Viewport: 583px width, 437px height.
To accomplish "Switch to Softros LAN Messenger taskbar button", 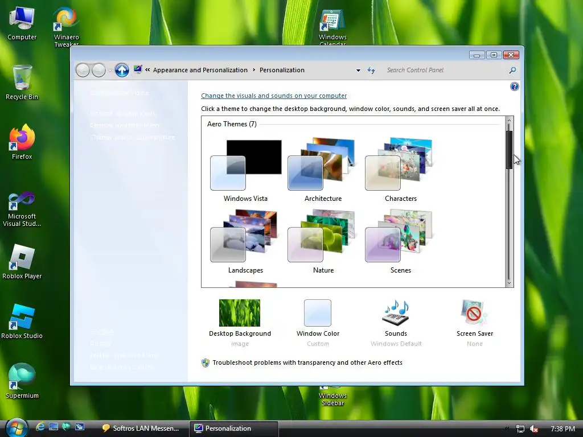I will pos(141,428).
